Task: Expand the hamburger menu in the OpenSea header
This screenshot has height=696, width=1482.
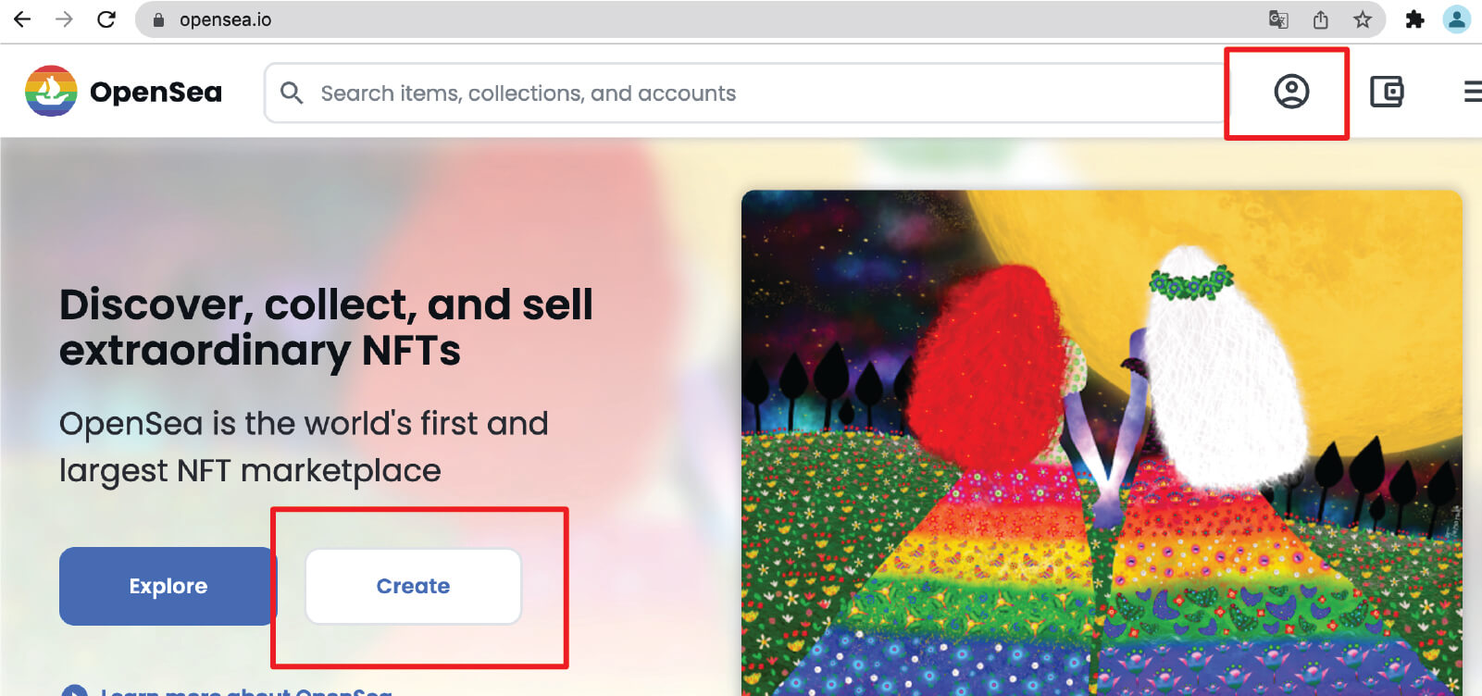Action: pyautogui.click(x=1471, y=92)
